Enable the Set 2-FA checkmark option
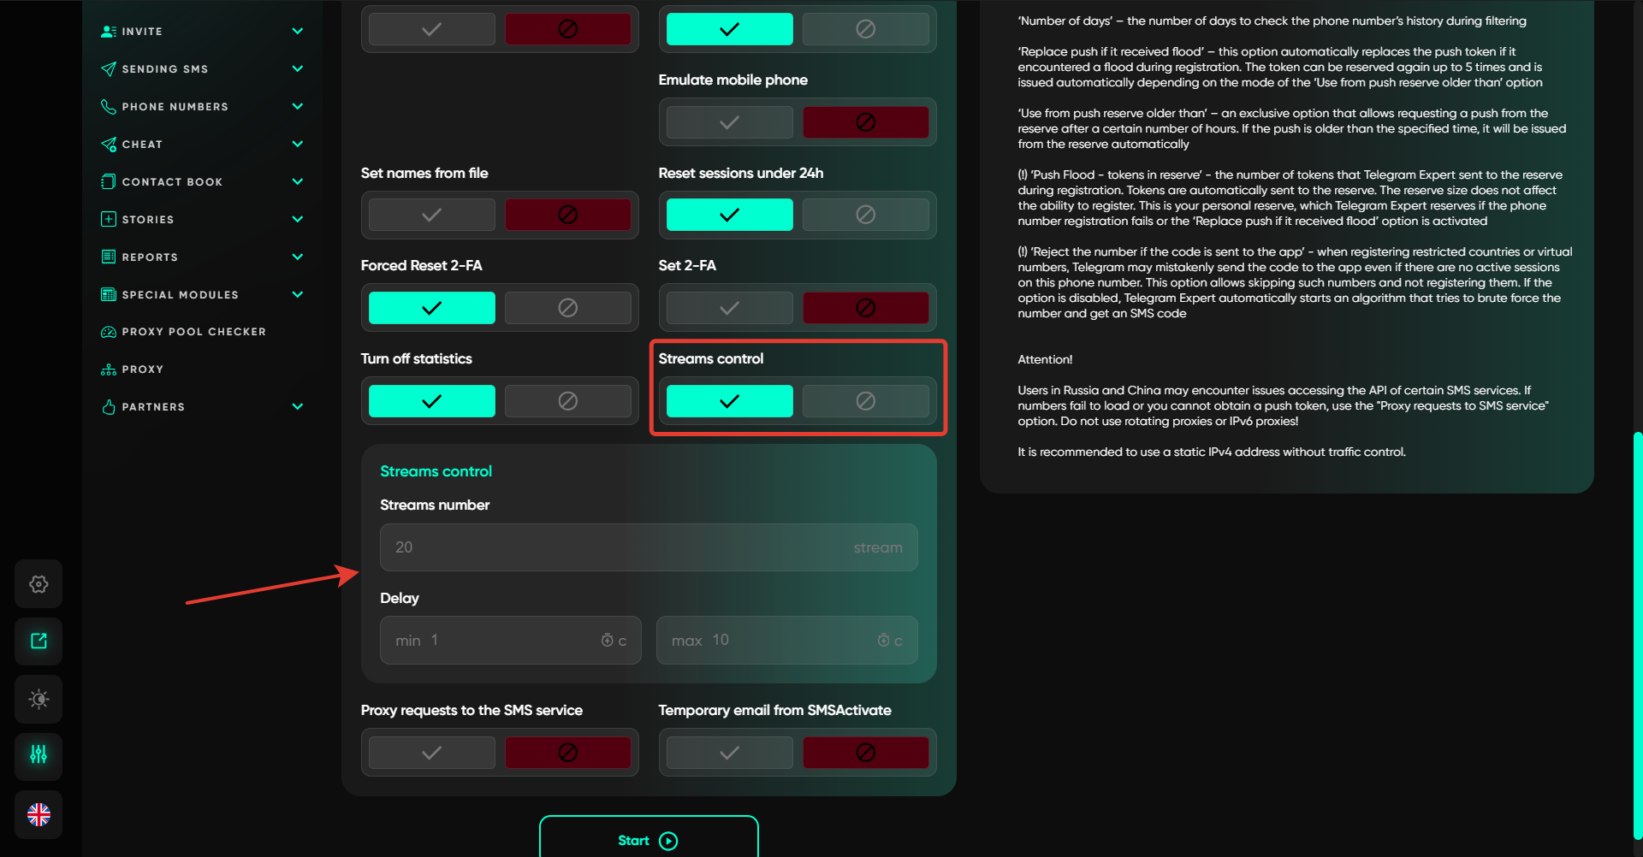The image size is (1643, 857). pyautogui.click(x=729, y=308)
